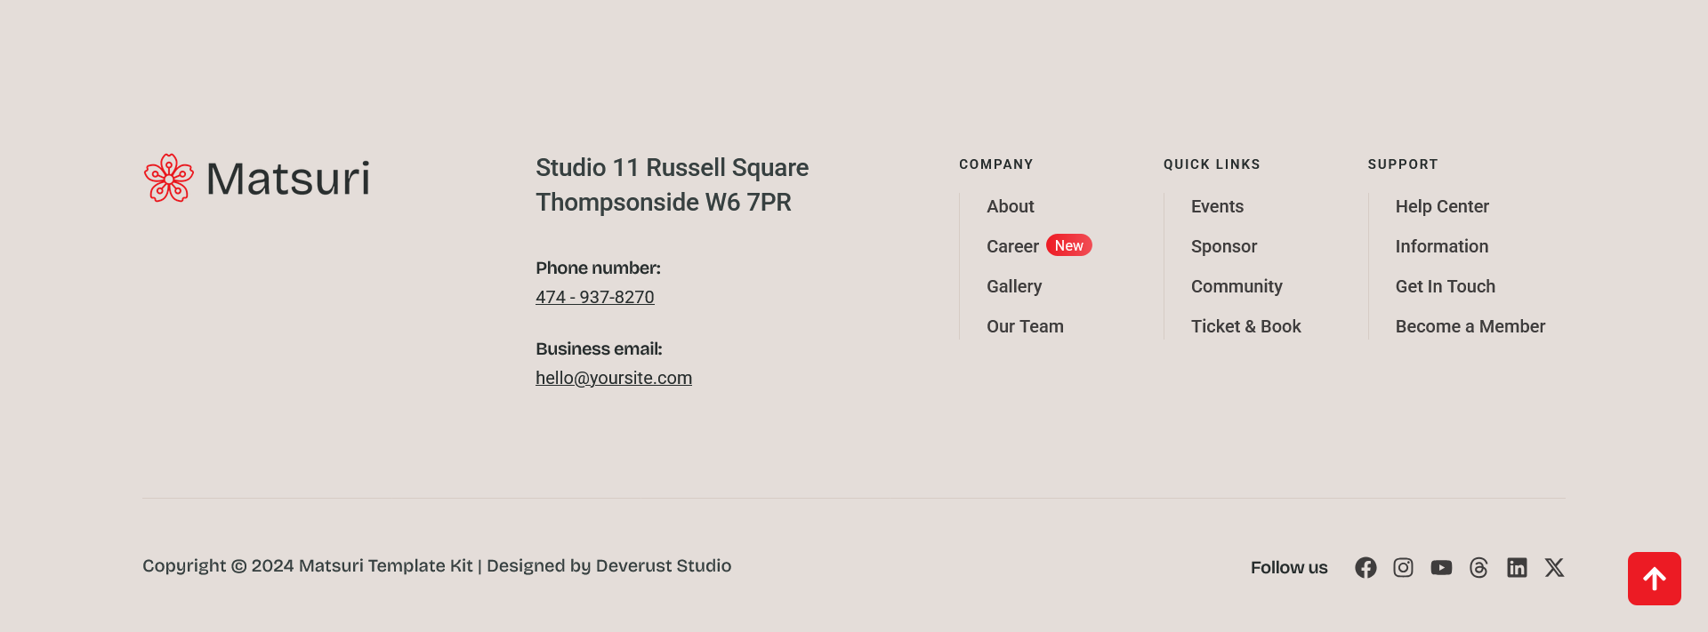Visit the Gallery link

click(1013, 287)
